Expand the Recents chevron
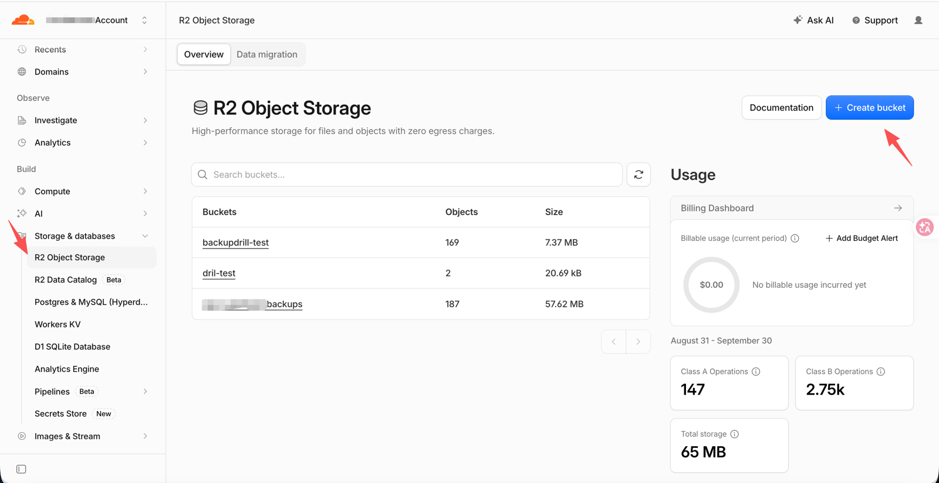The height and width of the screenshot is (483, 939). point(145,49)
